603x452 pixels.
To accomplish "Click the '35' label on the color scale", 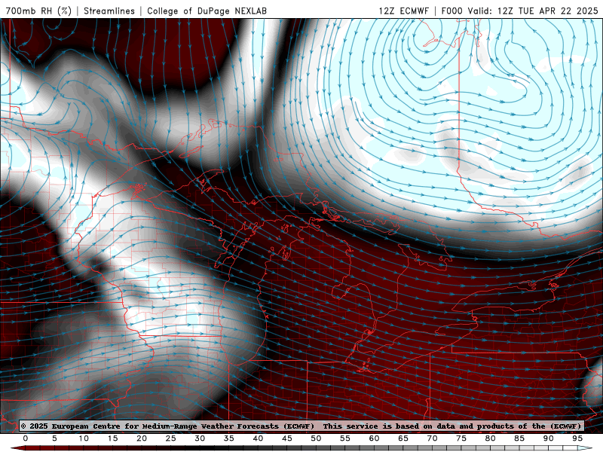I will tap(229, 438).
